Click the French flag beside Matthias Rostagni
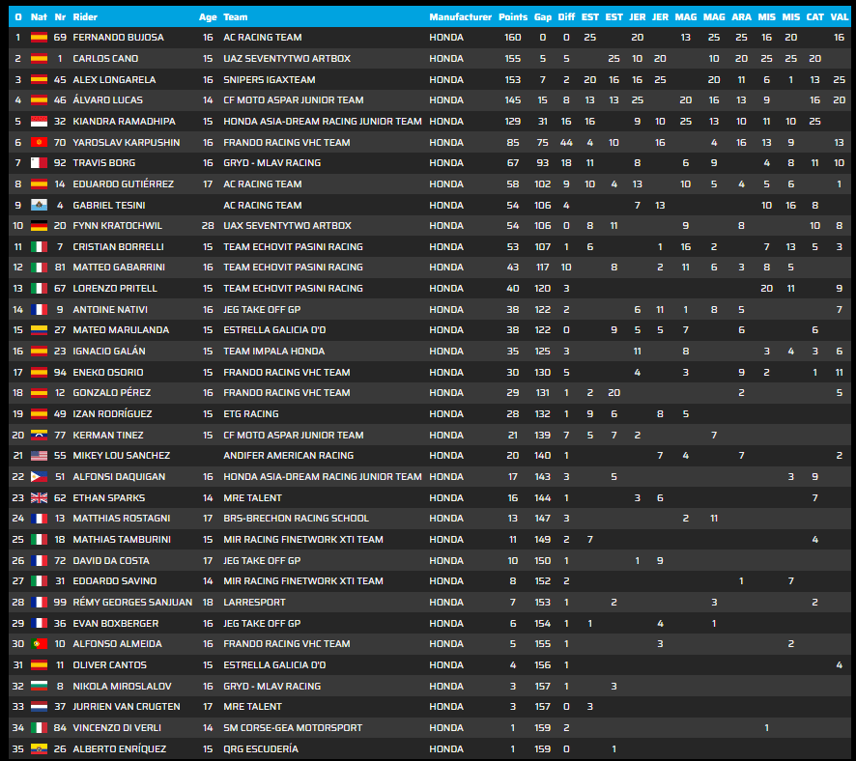The height and width of the screenshot is (761, 856). pyautogui.click(x=39, y=519)
